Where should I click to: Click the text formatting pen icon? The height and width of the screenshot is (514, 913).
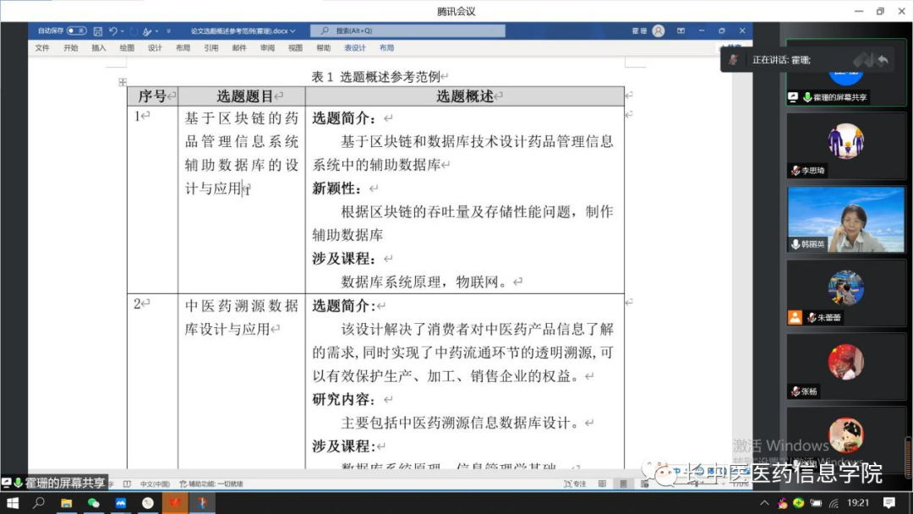click(x=147, y=30)
